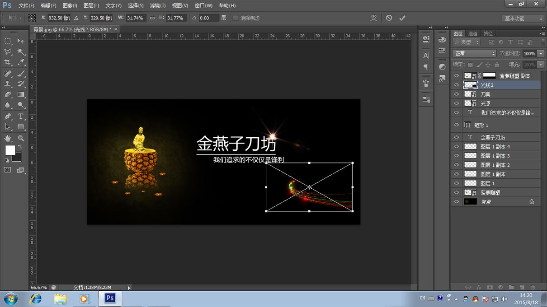This screenshot has height=307, width=547.
Task: Select the History Brush tool
Action: [21, 84]
